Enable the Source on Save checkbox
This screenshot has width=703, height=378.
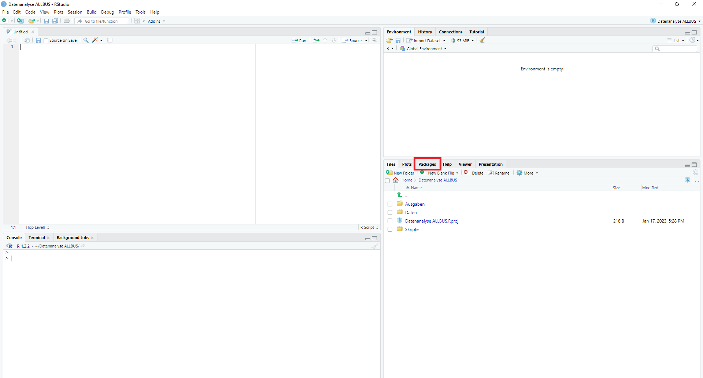click(46, 41)
